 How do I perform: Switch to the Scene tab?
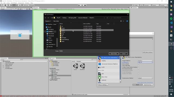pyautogui.click(x=3, y=8)
